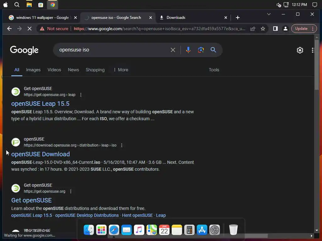The width and height of the screenshot is (322, 241).
Task: Open options for get.opensuse.org leap result
Action: coord(81,95)
